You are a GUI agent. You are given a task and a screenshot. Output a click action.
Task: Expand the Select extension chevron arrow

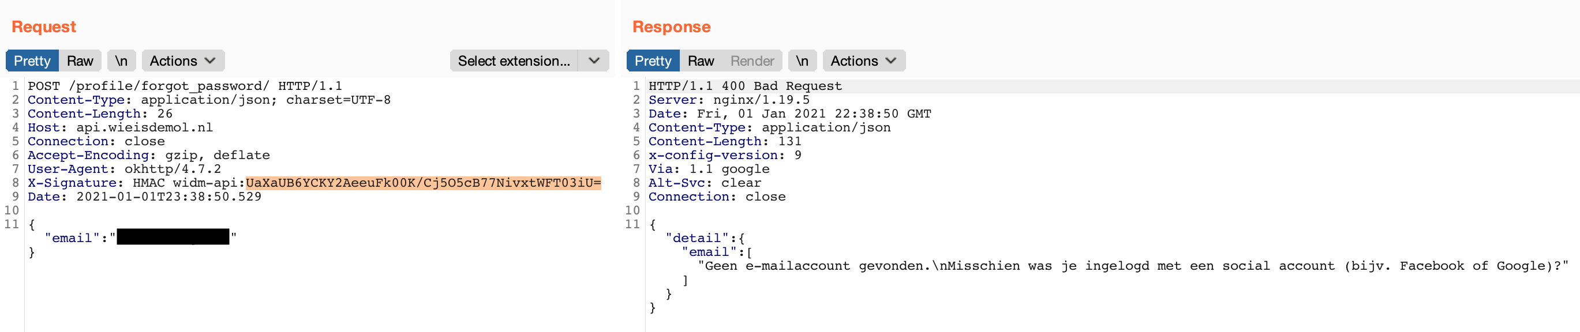click(594, 61)
